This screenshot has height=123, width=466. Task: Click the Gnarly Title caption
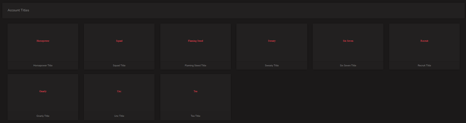[43, 116]
